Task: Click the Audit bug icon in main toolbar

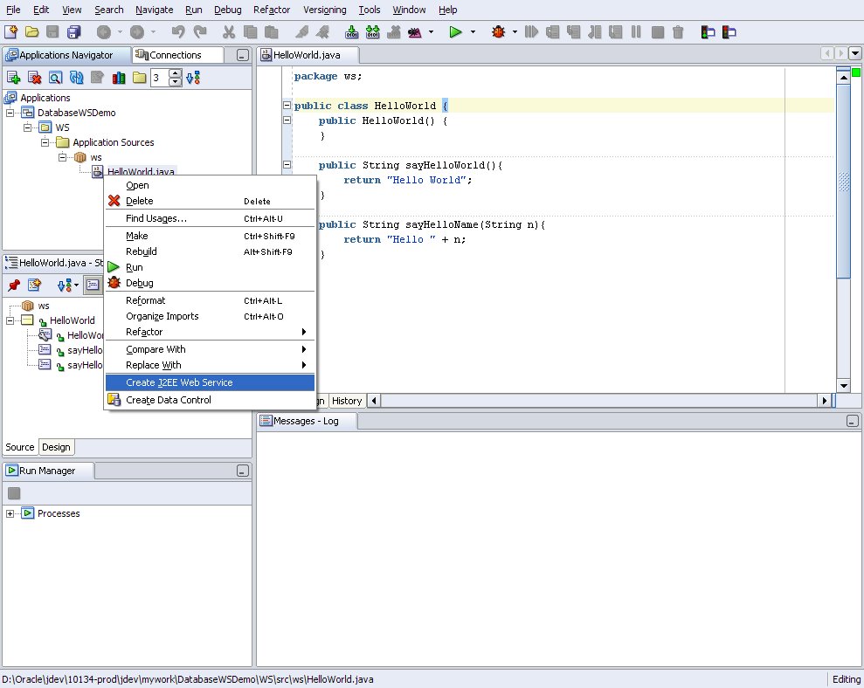Action: 414,32
